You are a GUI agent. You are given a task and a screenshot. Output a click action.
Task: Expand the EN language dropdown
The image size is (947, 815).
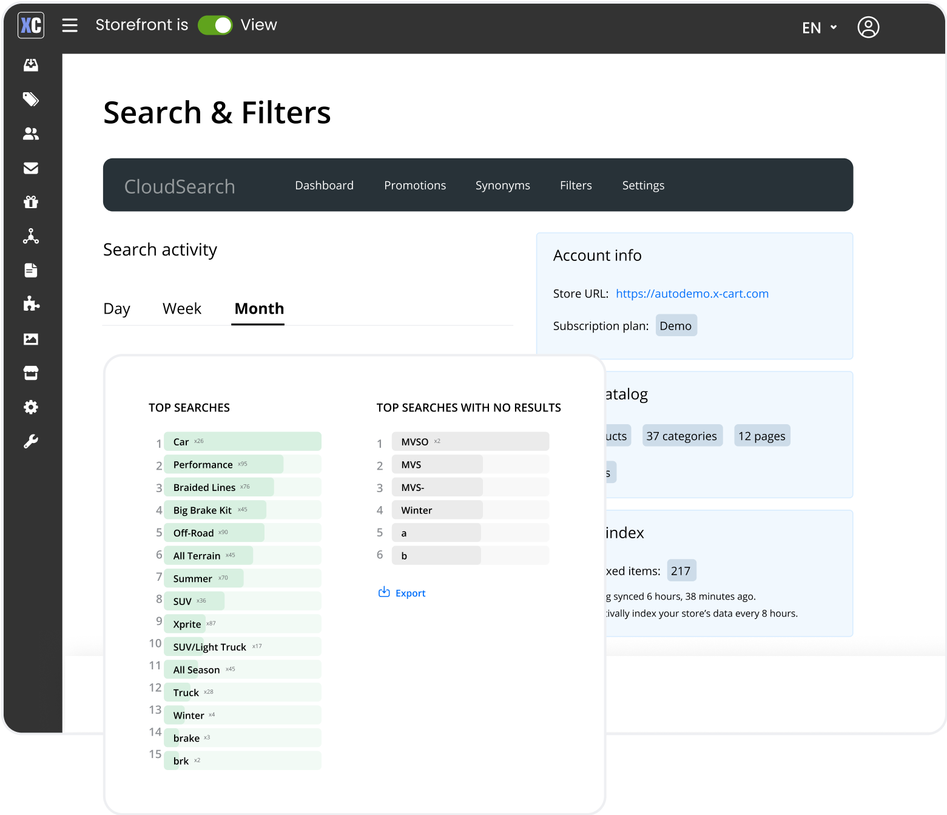point(818,27)
